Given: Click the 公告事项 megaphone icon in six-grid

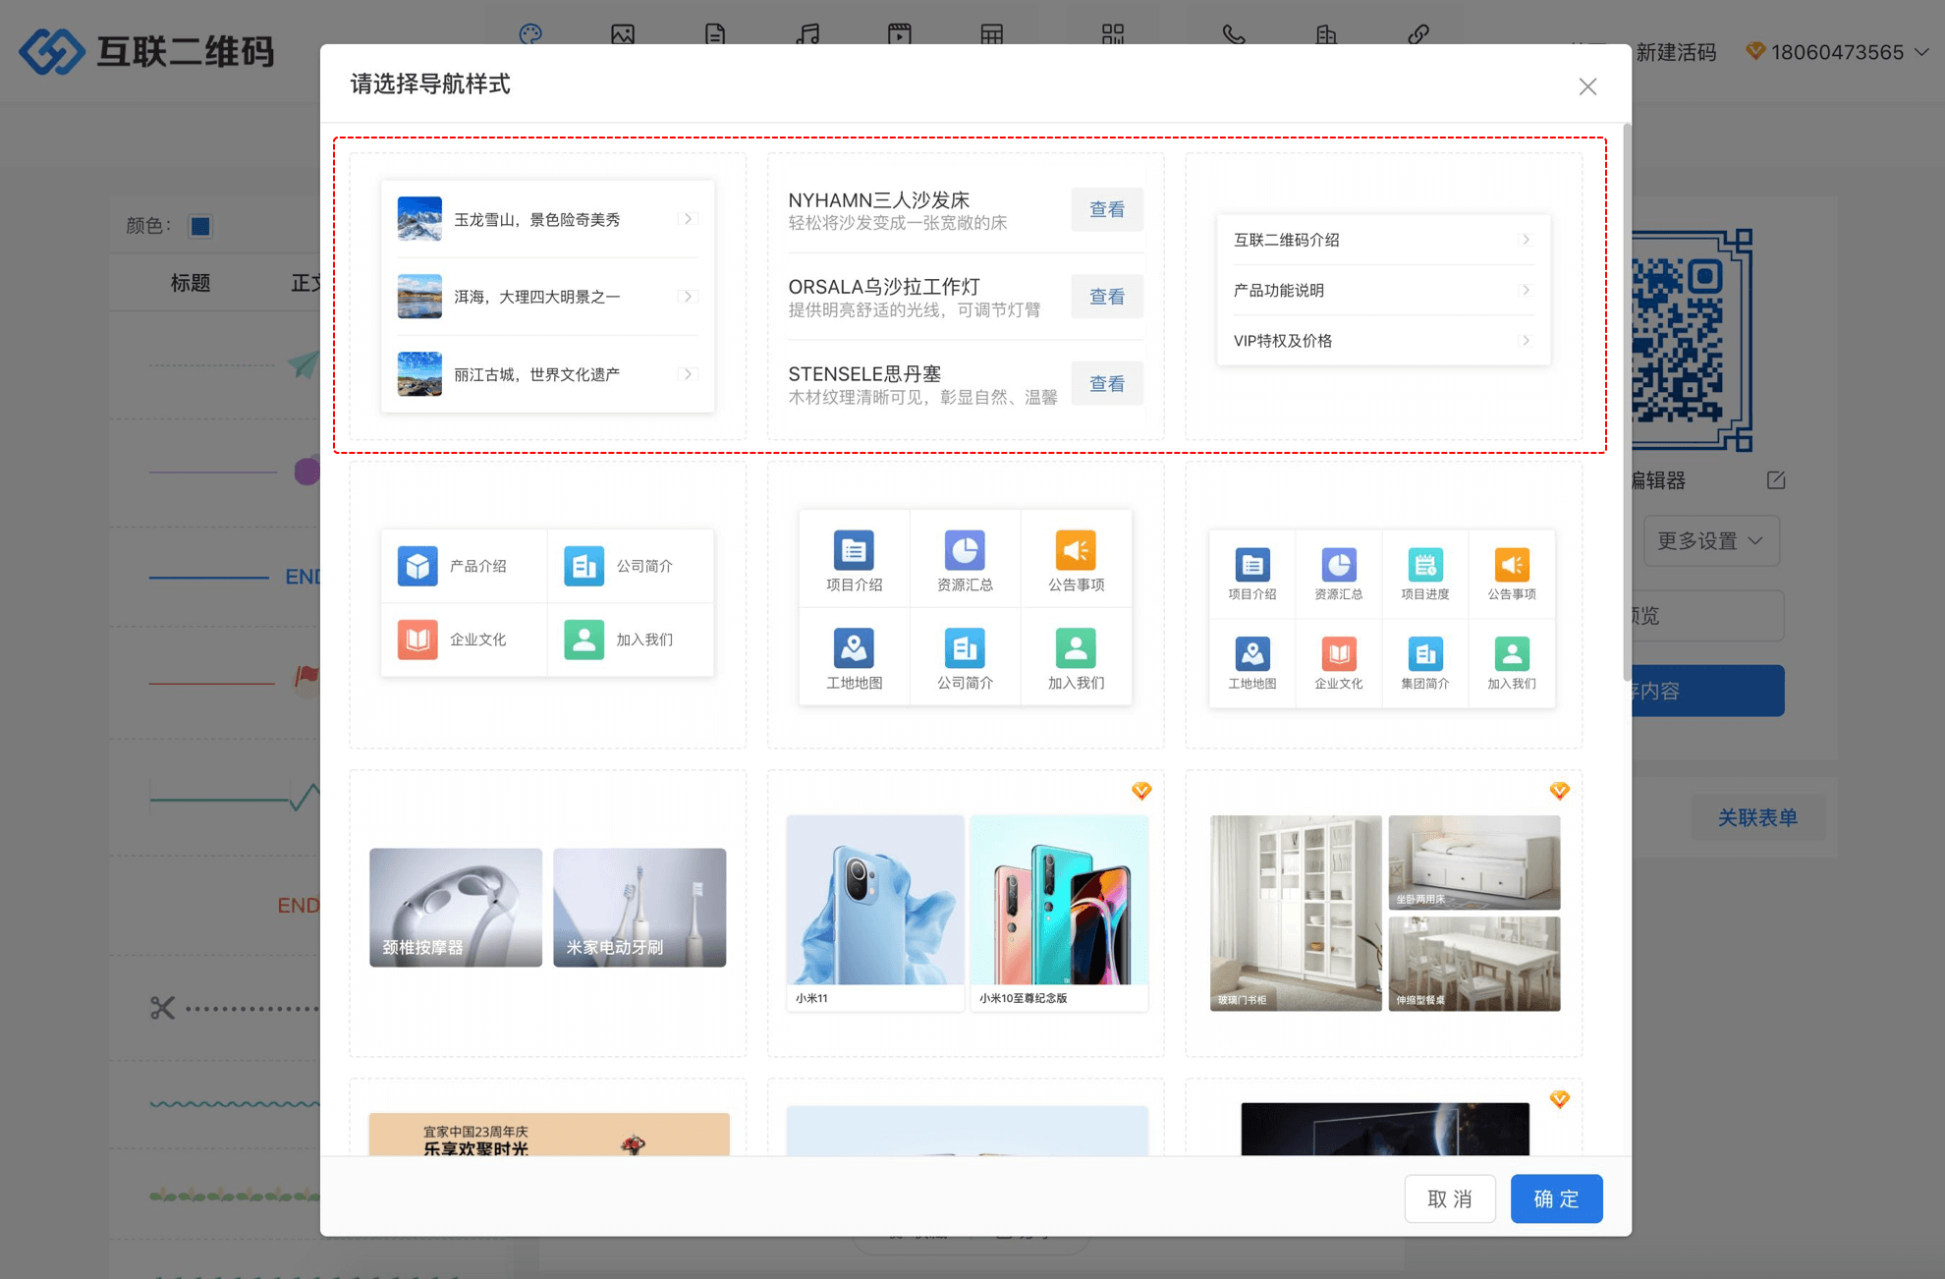Looking at the screenshot, I should pos(1076,550).
